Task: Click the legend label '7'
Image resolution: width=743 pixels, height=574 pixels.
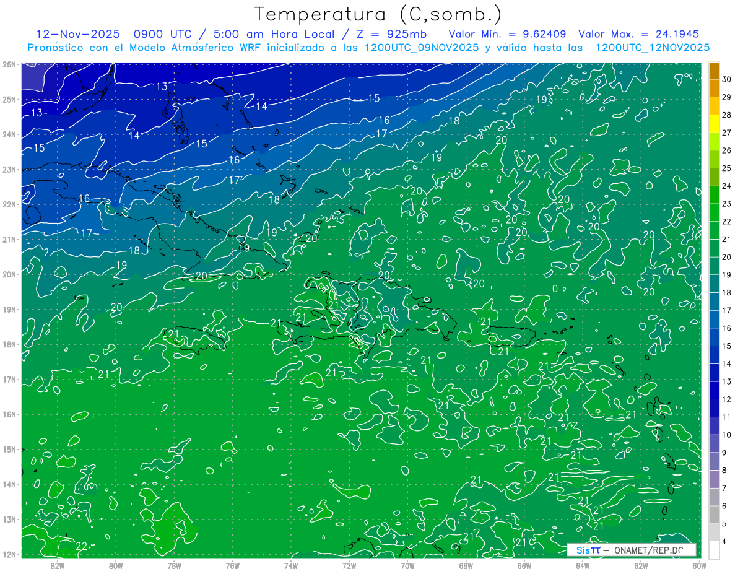Action: pyautogui.click(x=724, y=488)
